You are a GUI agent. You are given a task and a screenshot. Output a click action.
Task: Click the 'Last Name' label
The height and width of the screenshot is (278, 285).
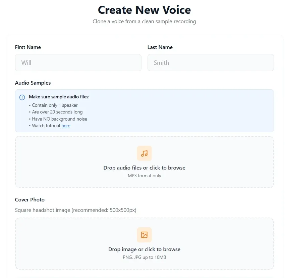(160, 47)
